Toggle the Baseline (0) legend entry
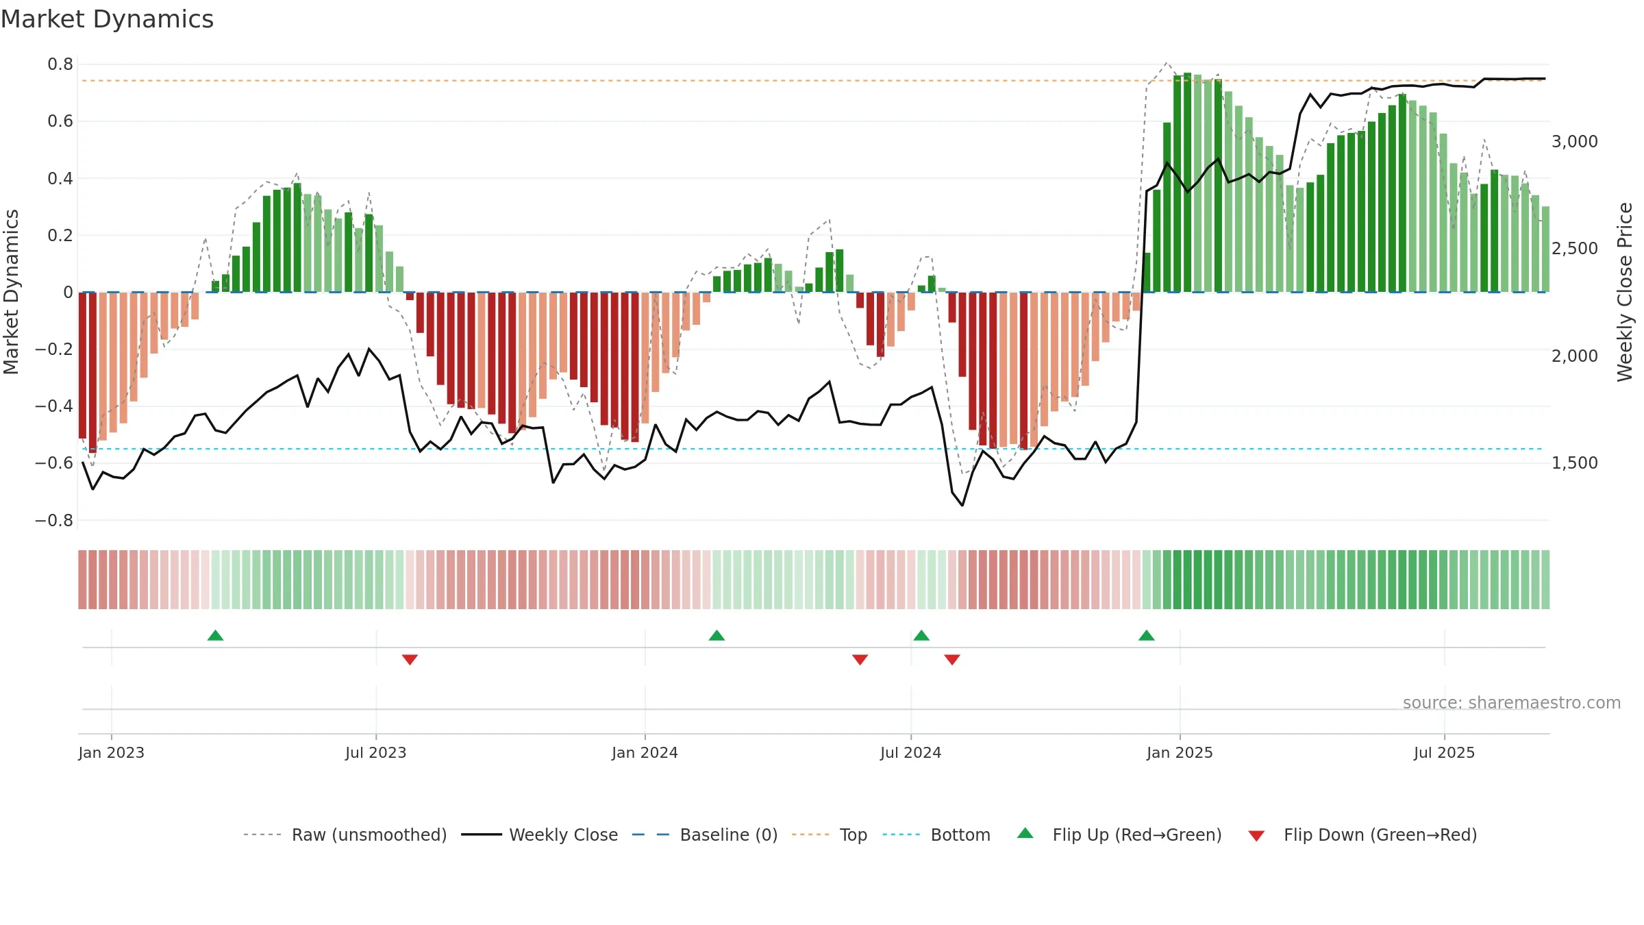This screenshot has height=925, width=1644. click(704, 835)
